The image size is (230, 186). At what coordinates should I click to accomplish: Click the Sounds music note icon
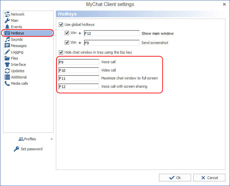click(x=7, y=39)
